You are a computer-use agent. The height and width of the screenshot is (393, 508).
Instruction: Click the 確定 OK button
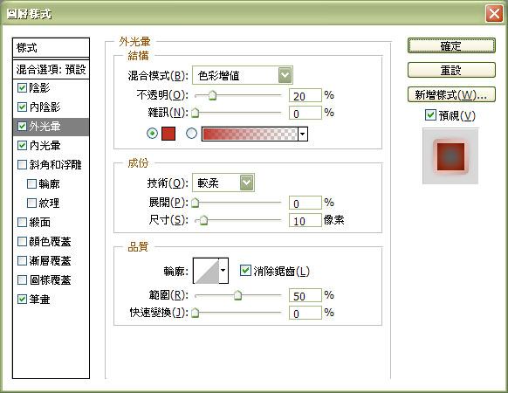451,45
